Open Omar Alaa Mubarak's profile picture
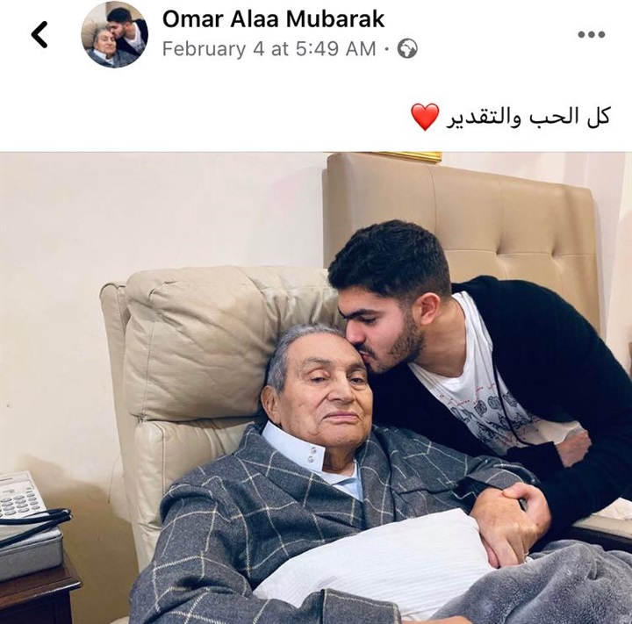Image resolution: width=632 pixels, height=624 pixels. [x=114, y=35]
